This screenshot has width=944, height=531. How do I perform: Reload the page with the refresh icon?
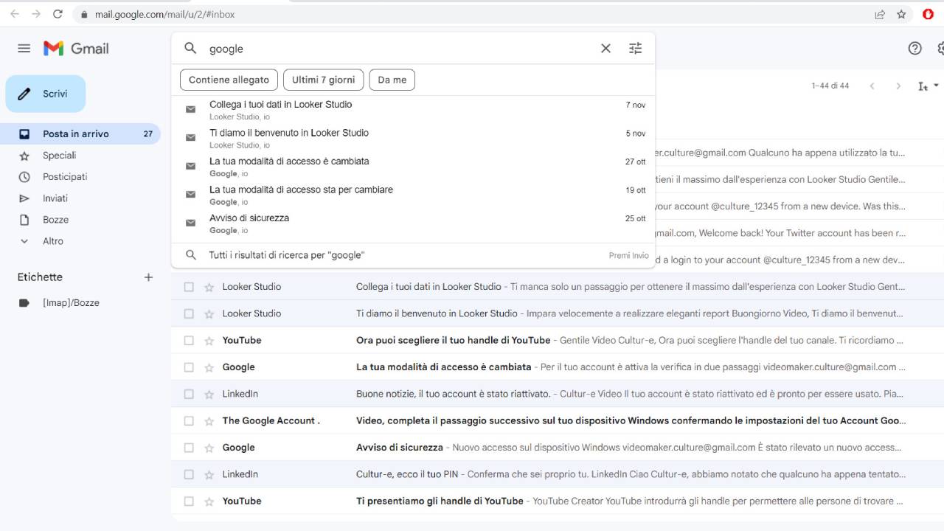pyautogui.click(x=59, y=14)
